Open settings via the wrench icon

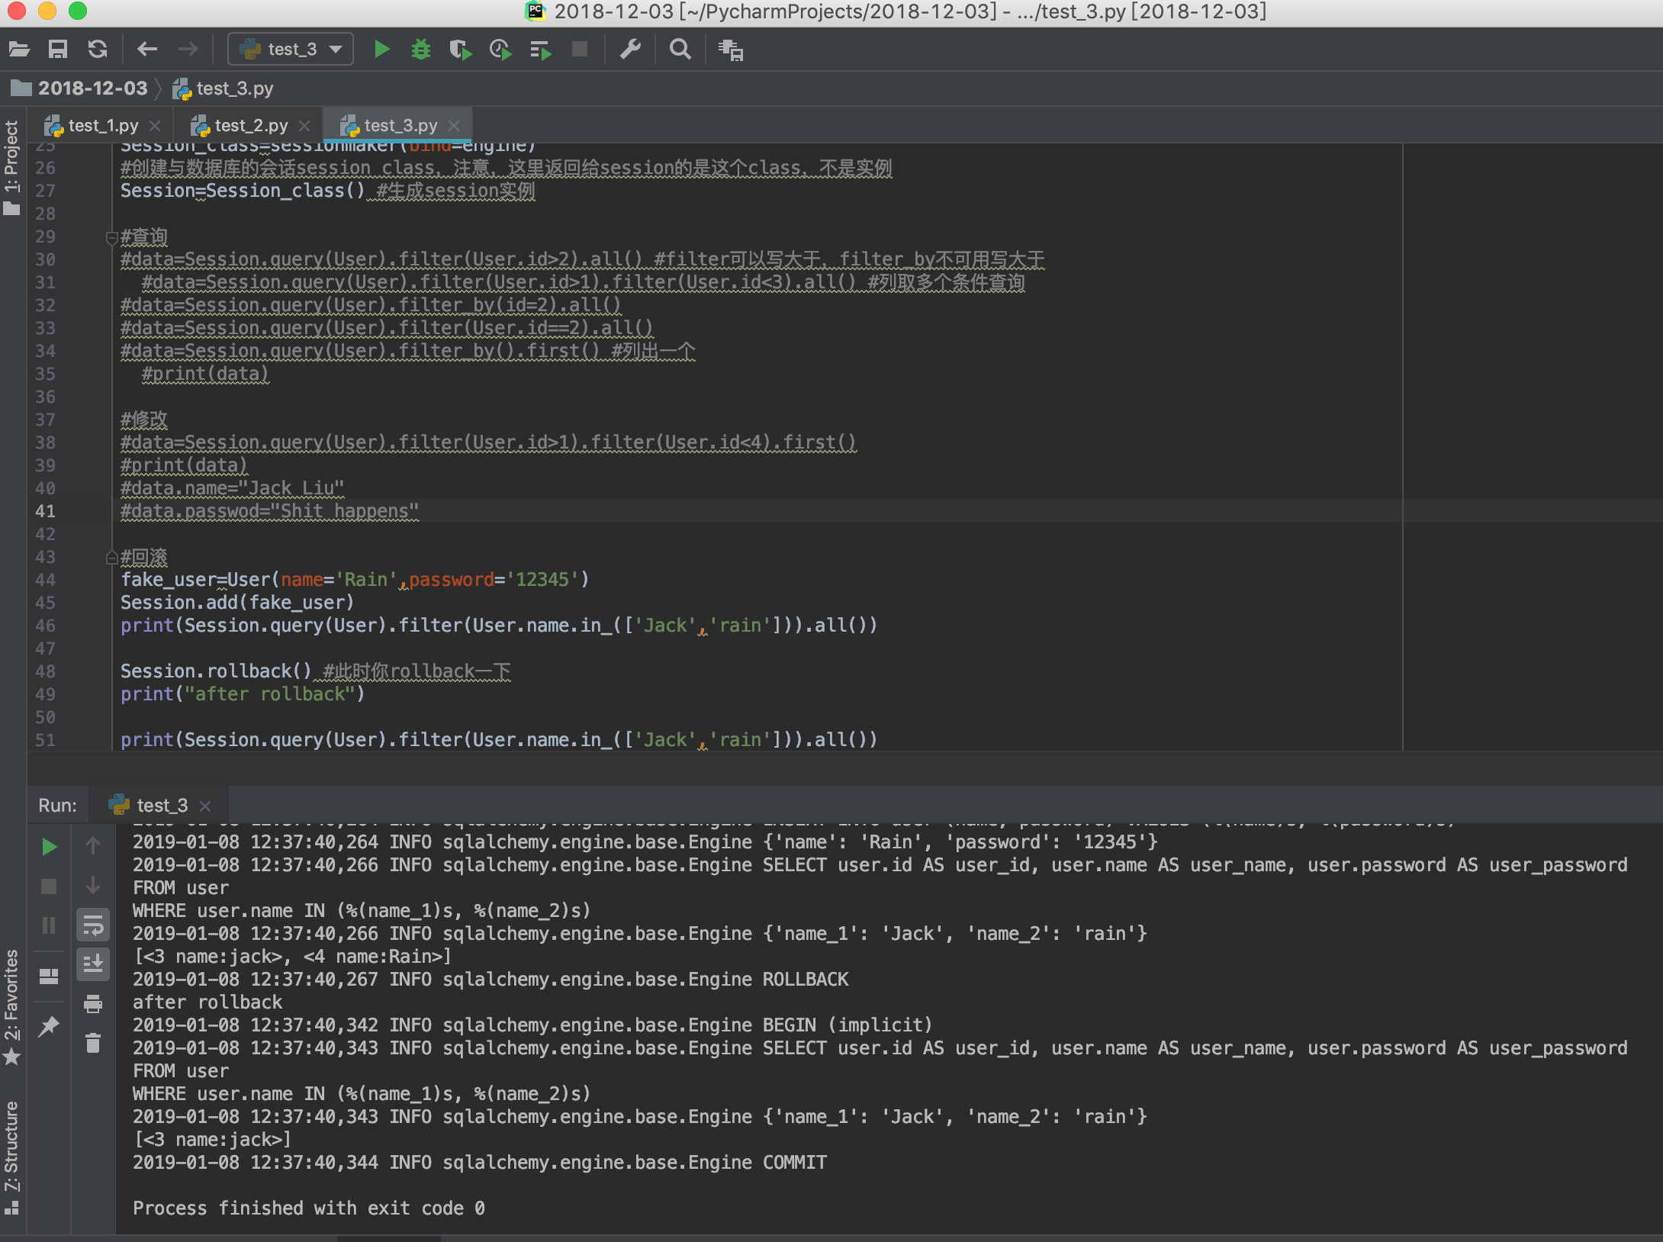(630, 49)
